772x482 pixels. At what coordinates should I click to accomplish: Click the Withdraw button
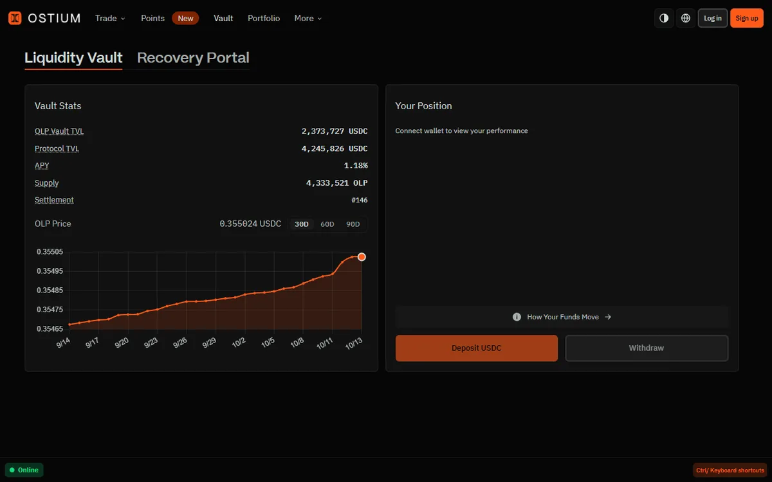click(647, 348)
